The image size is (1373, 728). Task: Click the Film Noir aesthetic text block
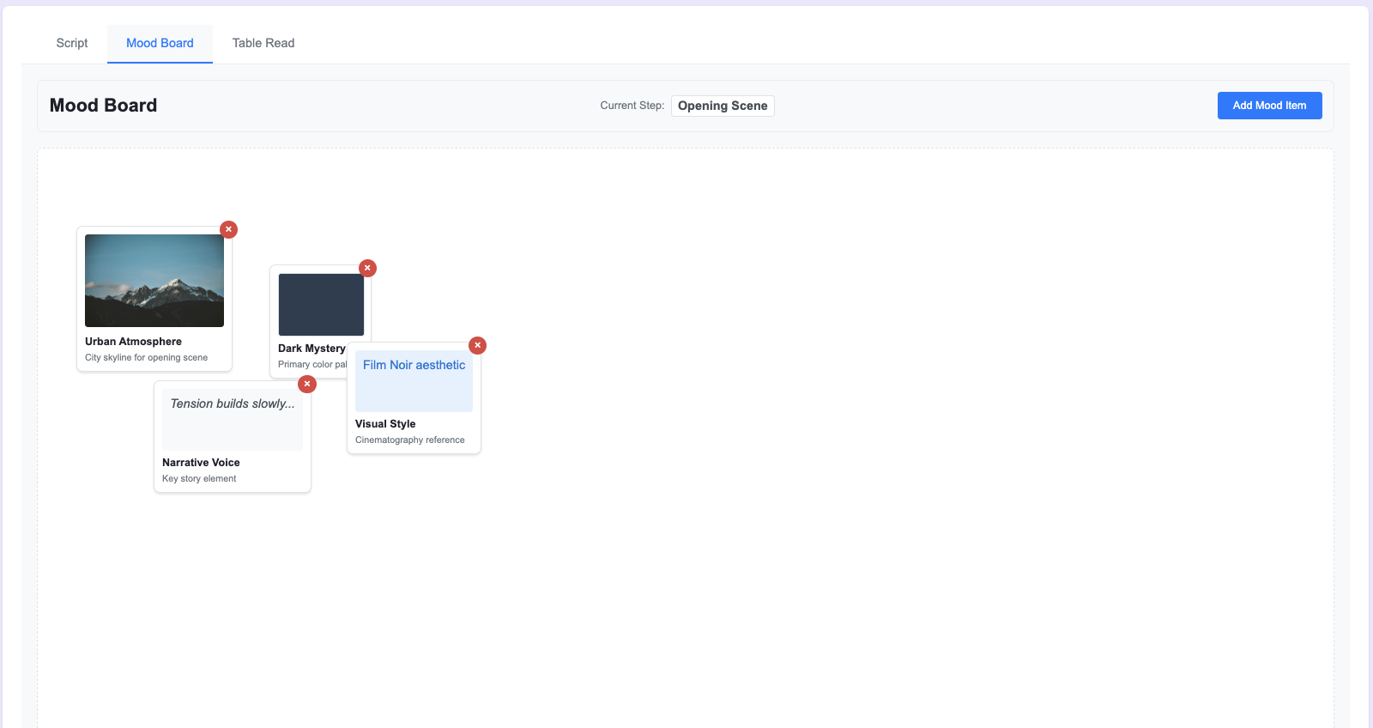(x=414, y=381)
